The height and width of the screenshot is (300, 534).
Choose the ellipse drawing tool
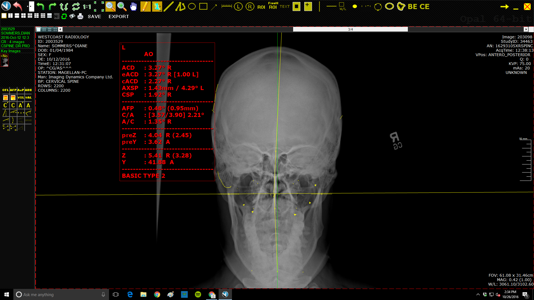coord(192,6)
